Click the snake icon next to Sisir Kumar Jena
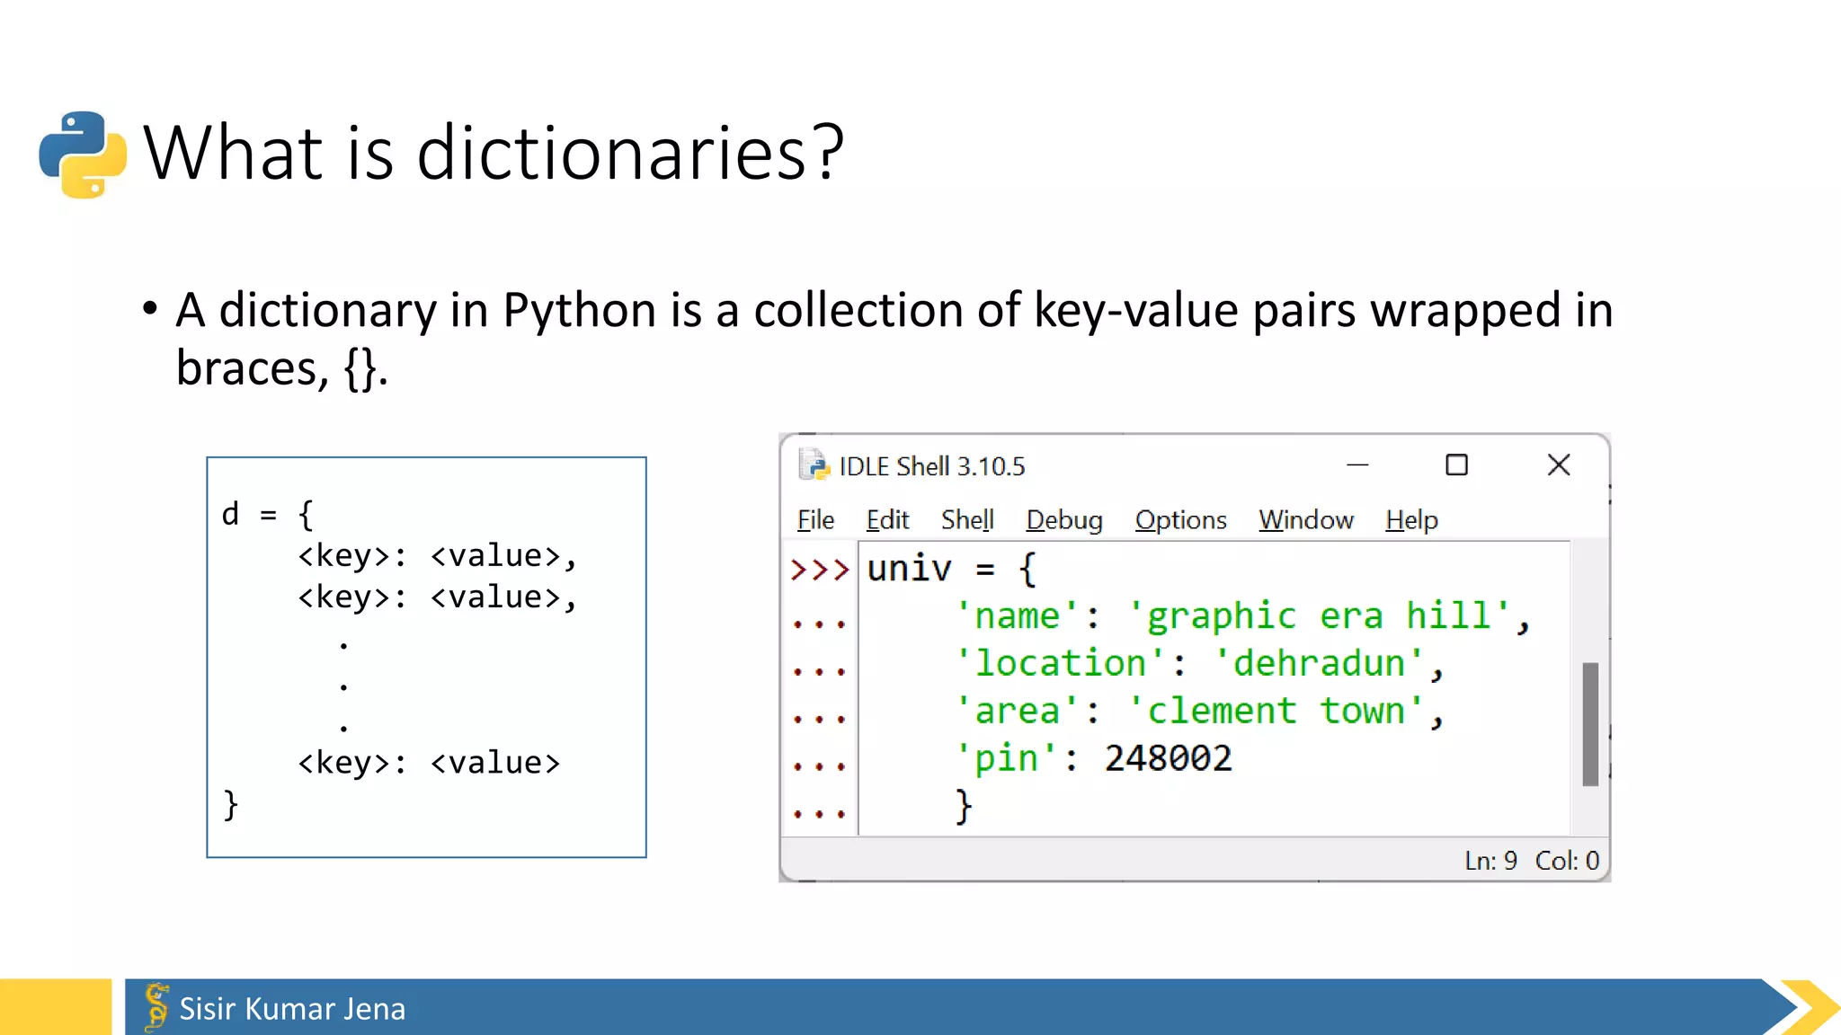The height and width of the screenshot is (1035, 1841). 156,1007
